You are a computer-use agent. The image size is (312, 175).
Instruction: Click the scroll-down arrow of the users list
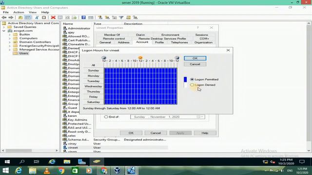[x=309, y=150]
